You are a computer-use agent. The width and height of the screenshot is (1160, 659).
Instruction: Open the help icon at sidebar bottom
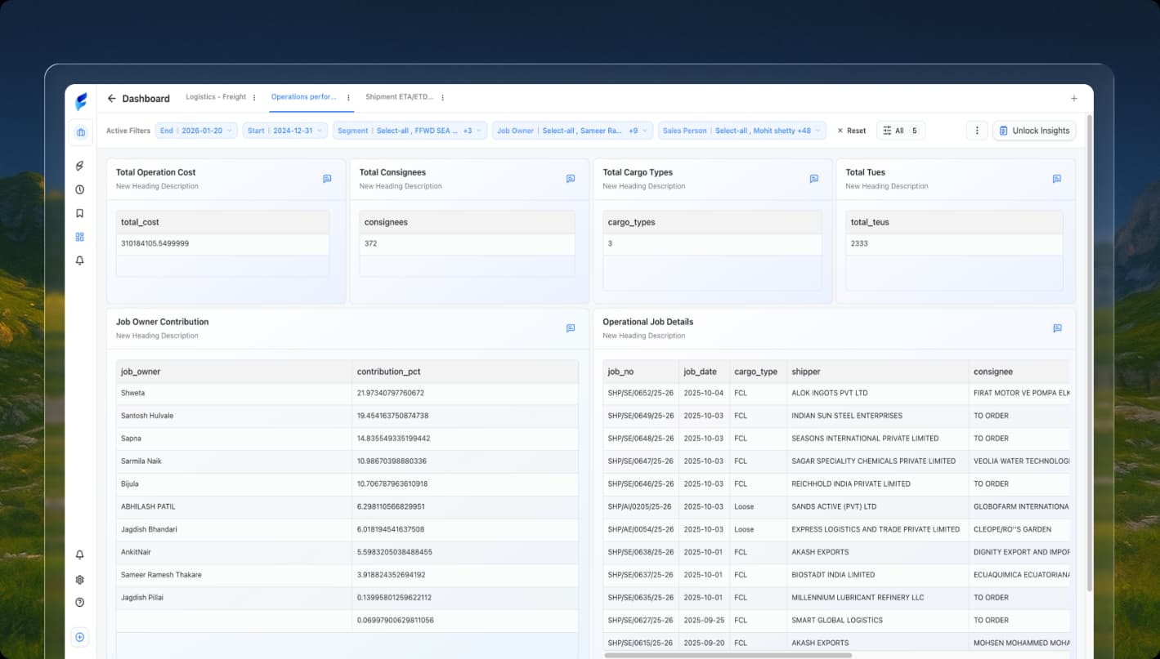79,602
